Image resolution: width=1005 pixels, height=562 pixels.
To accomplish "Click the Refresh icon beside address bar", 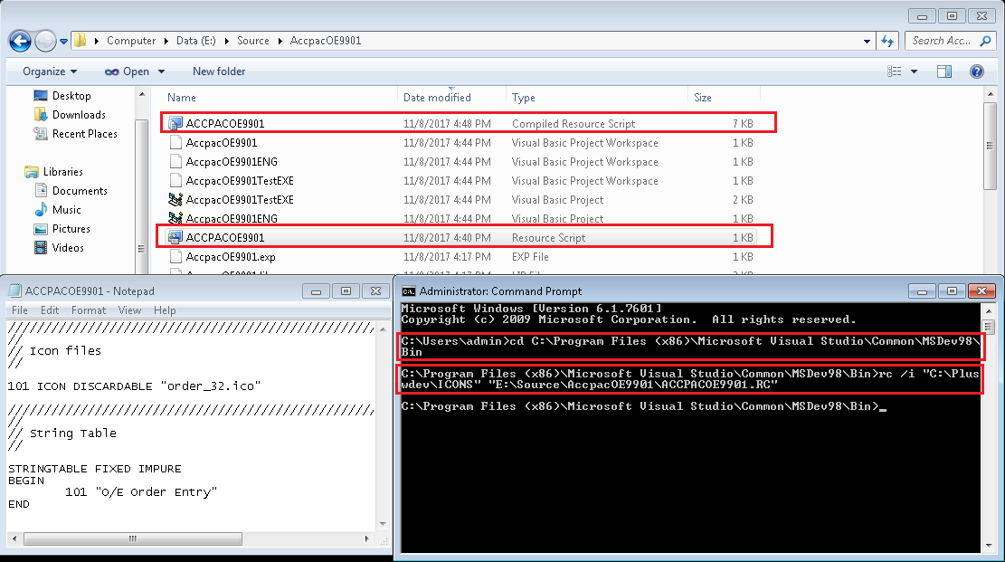I will coord(887,41).
